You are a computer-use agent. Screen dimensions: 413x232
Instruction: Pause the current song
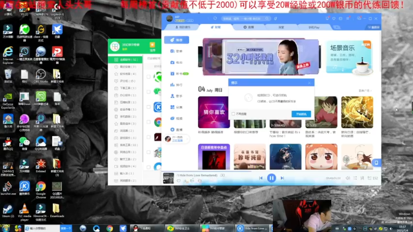(271, 178)
